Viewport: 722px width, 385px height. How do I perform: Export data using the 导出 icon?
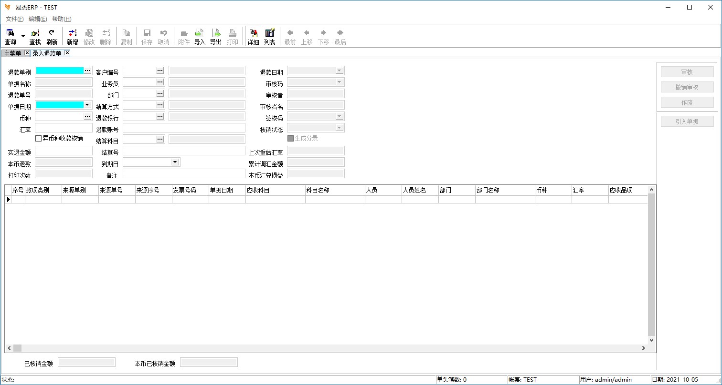point(216,36)
